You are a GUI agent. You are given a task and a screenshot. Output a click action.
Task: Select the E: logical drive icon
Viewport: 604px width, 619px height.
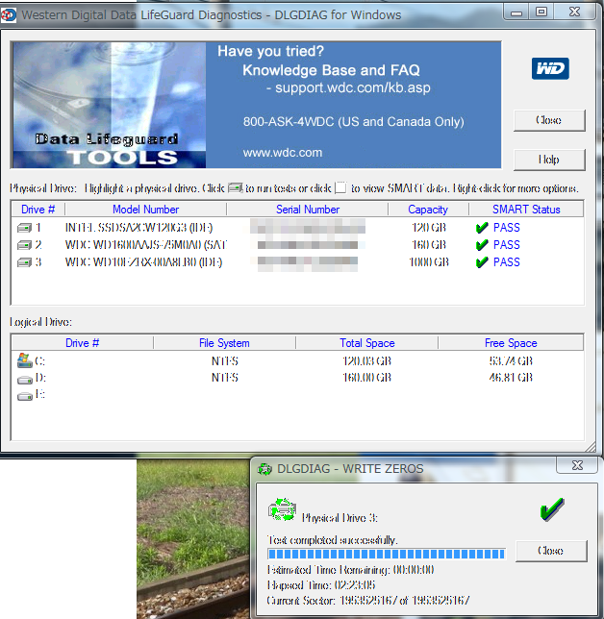[x=25, y=396]
